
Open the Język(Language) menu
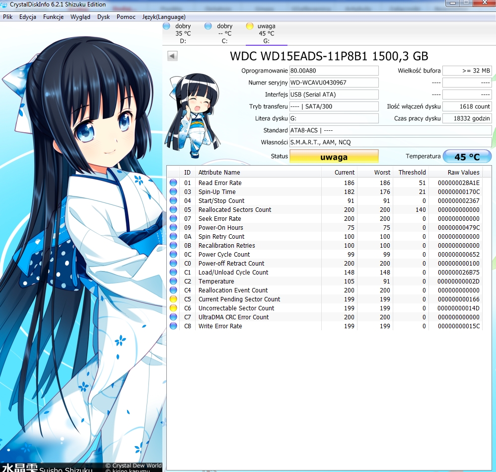coord(163,17)
